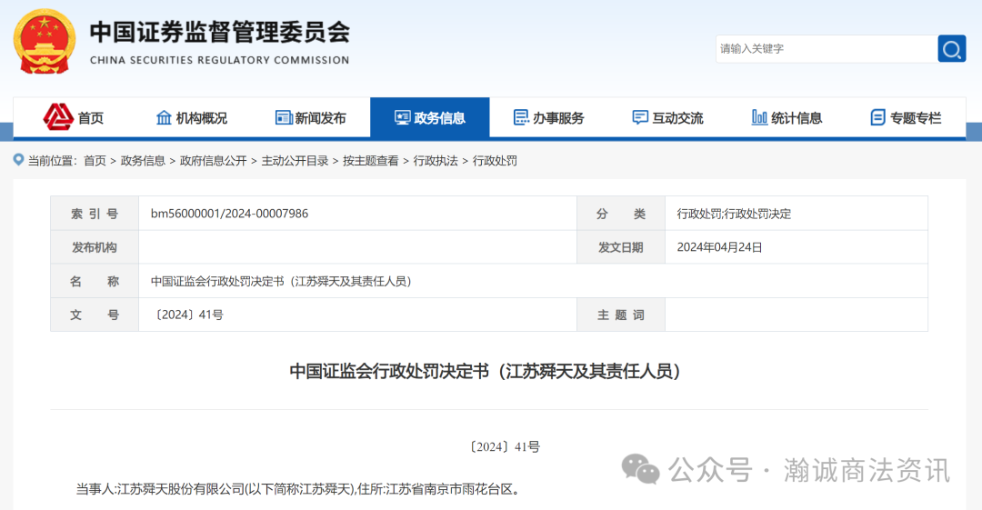Open the 首页 navigation tab

tap(73, 118)
